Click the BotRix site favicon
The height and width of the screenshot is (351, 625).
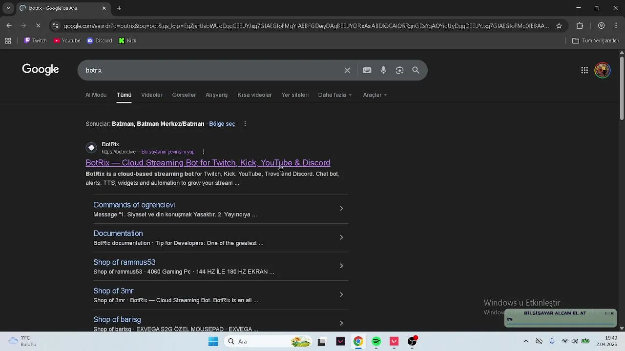(x=91, y=148)
